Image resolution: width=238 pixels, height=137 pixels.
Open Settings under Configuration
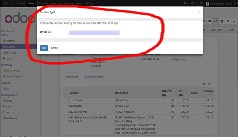tap(8, 100)
